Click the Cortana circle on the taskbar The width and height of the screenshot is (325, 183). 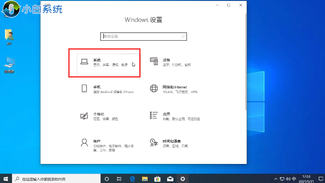tap(107, 179)
